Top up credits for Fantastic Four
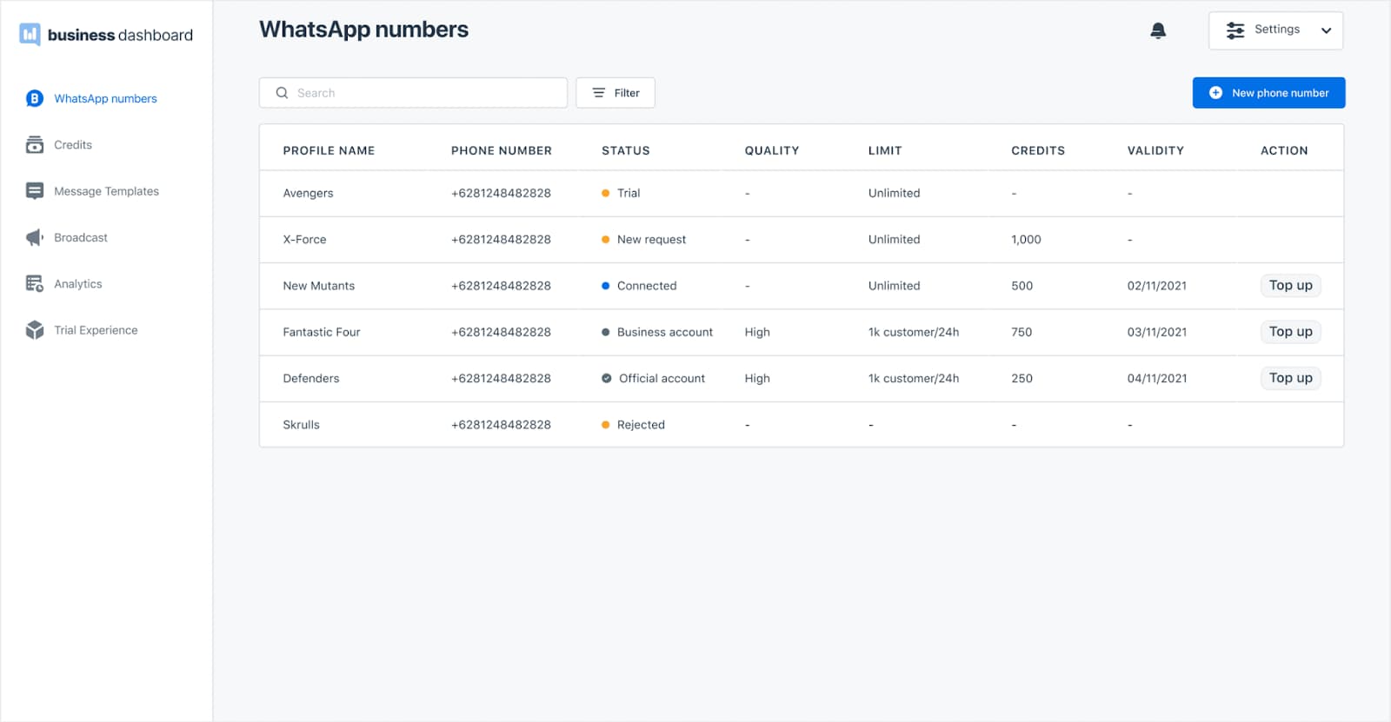Screen dimensions: 1391x722 (x=1290, y=332)
